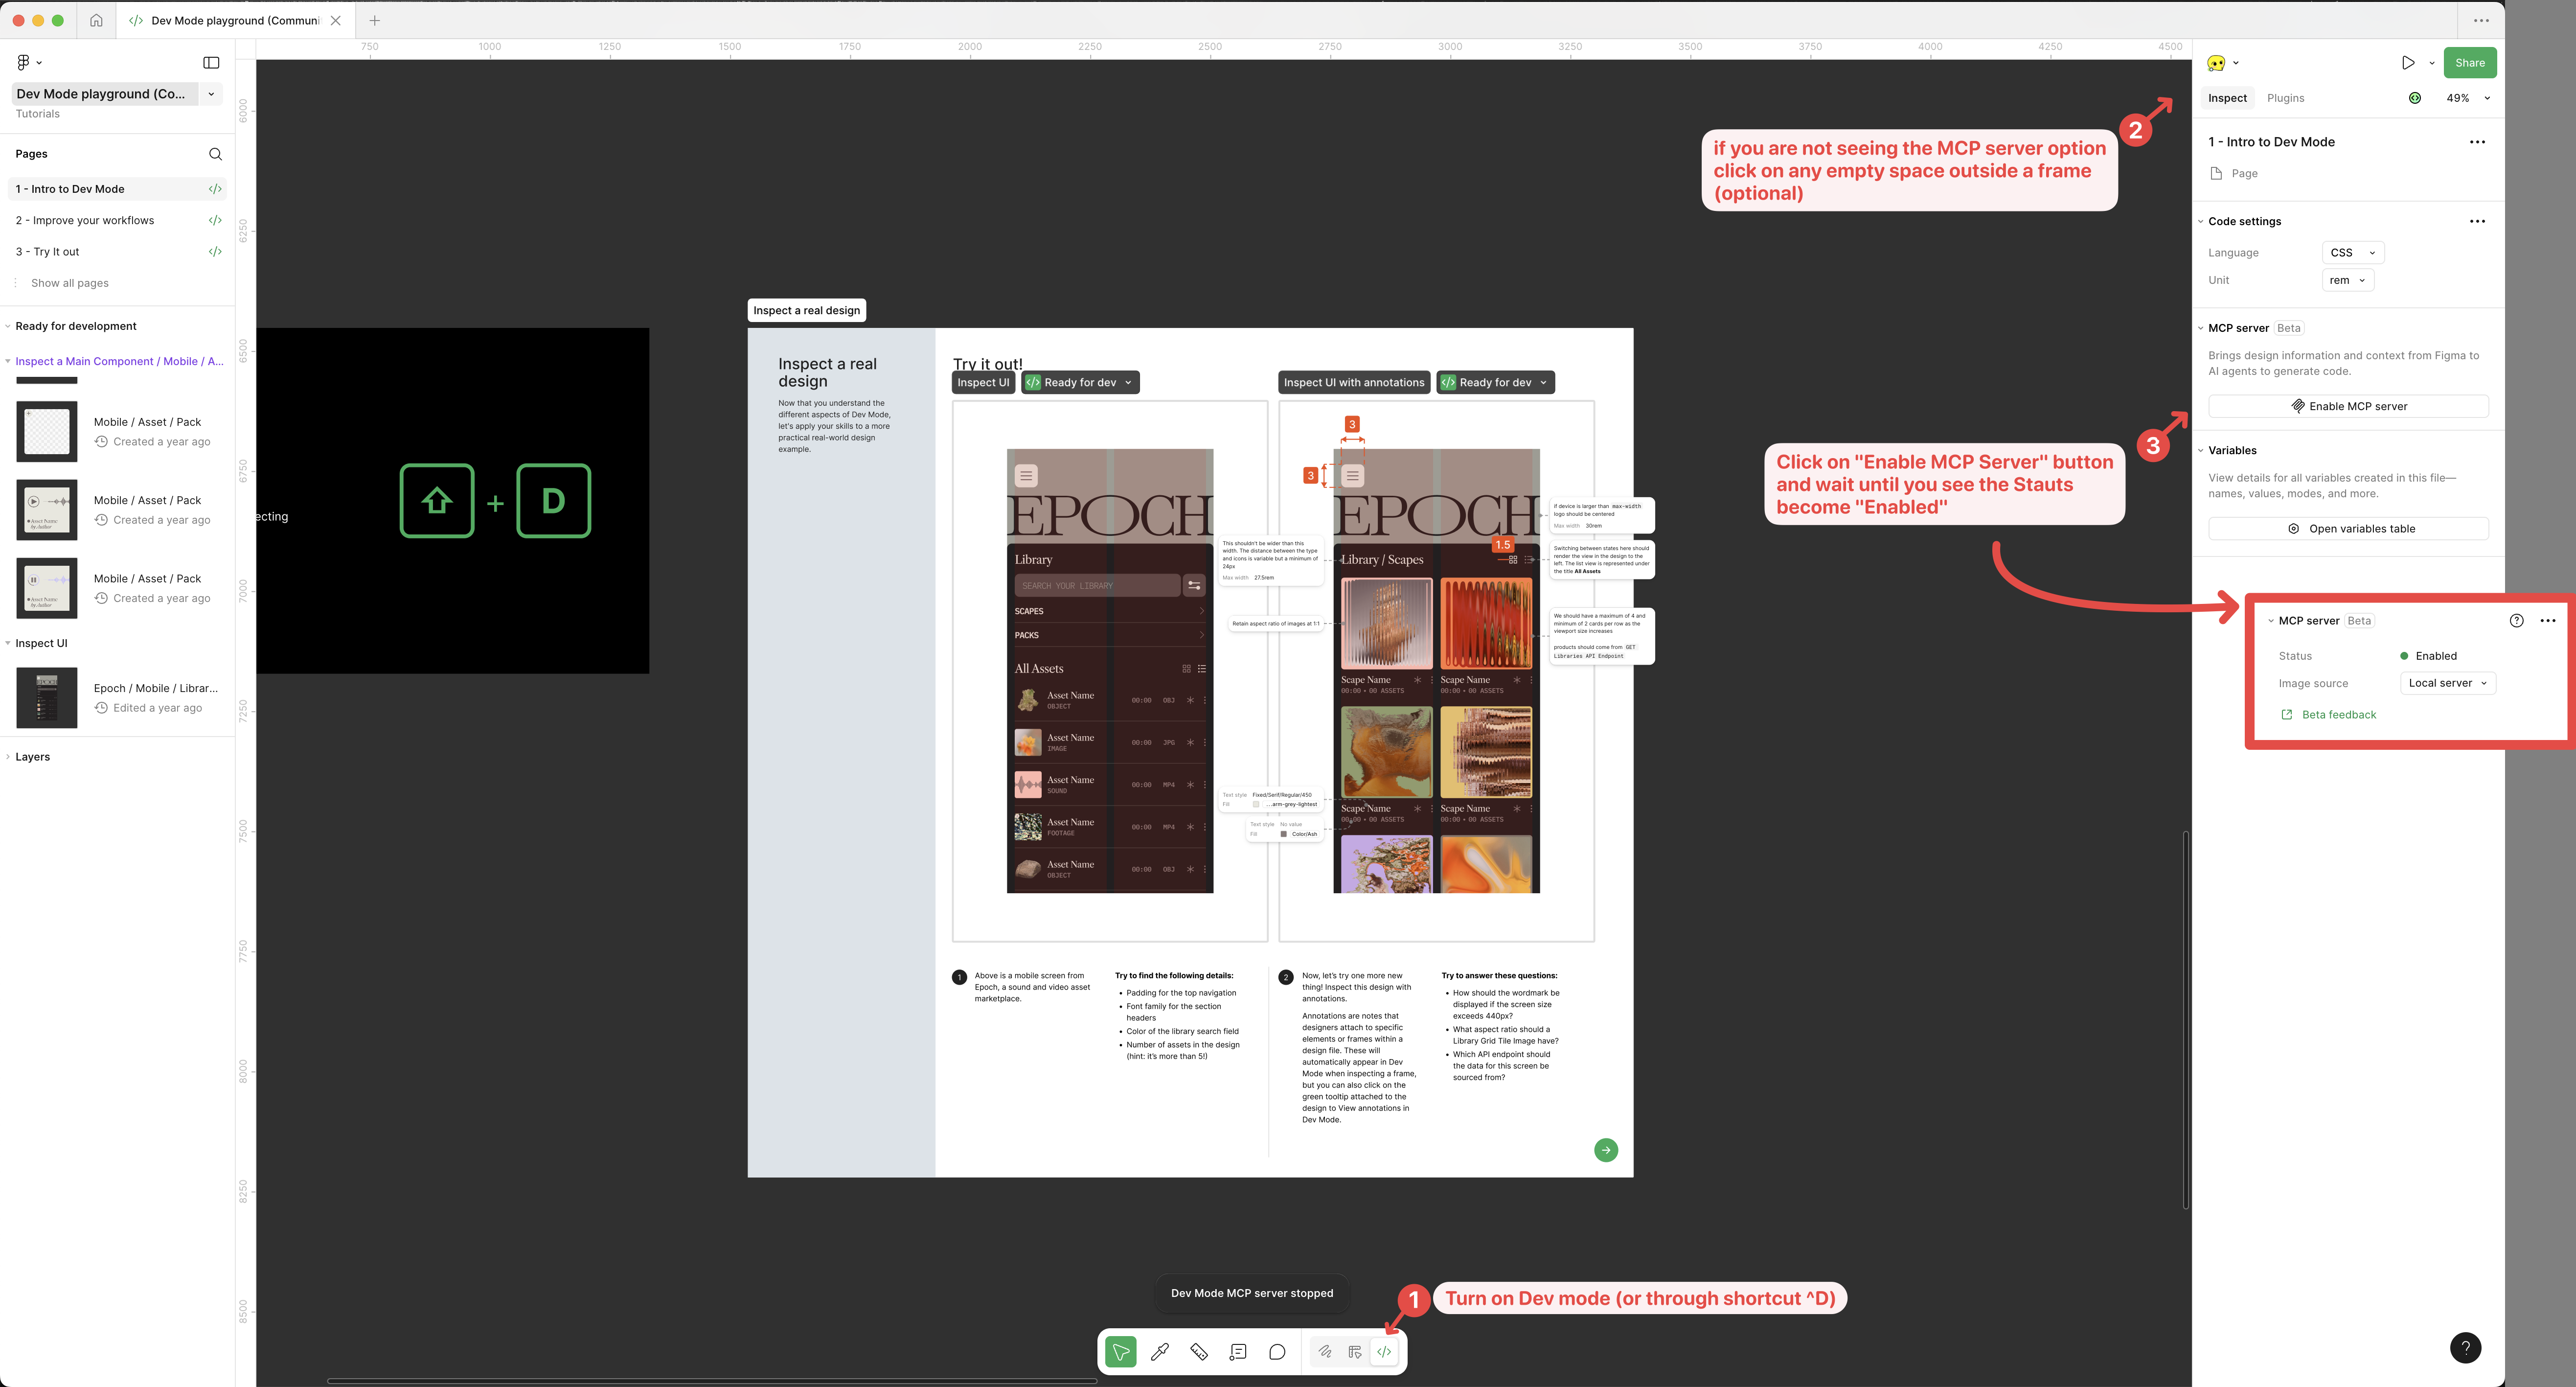Select the eyedropper tool

(1160, 1352)
